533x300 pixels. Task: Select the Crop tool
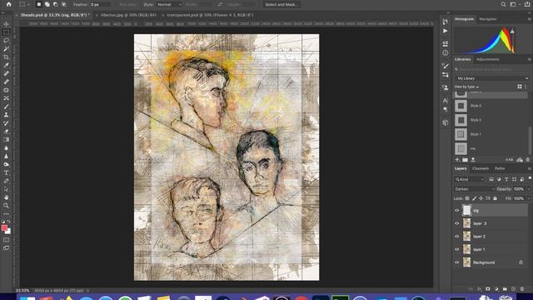click(x=6, y=57)
